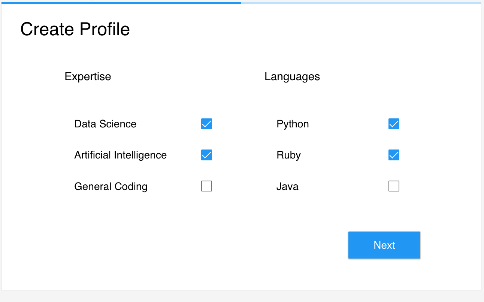Select the Expertise column heading
The image size is (484, 302).
88,76
